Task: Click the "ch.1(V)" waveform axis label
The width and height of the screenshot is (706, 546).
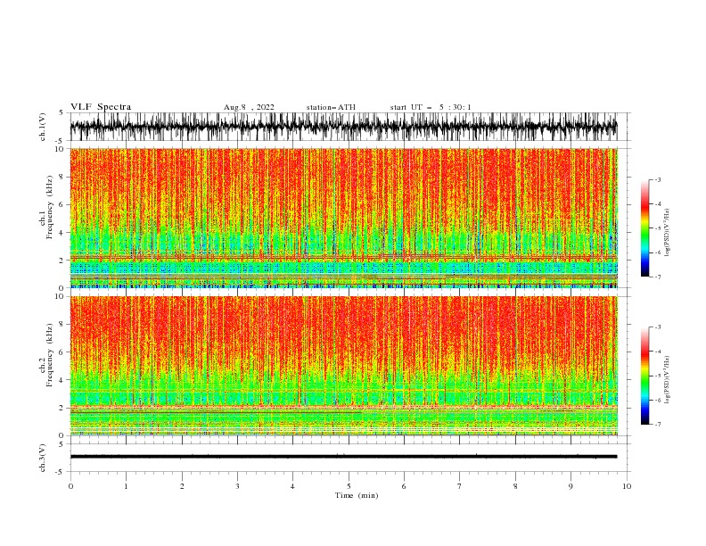Action: [x=43, y=127]
